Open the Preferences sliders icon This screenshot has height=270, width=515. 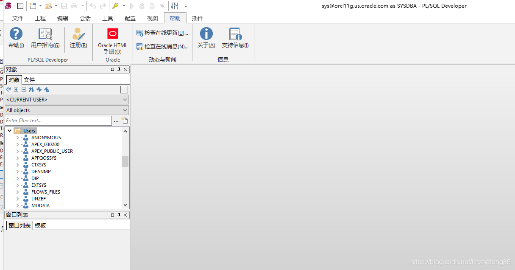[x=175, y=6]
